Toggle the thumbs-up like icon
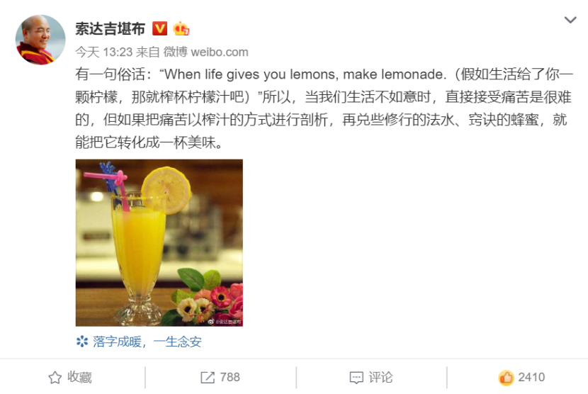Viewport: 588px width, 394px height. [x=506, y=378]
